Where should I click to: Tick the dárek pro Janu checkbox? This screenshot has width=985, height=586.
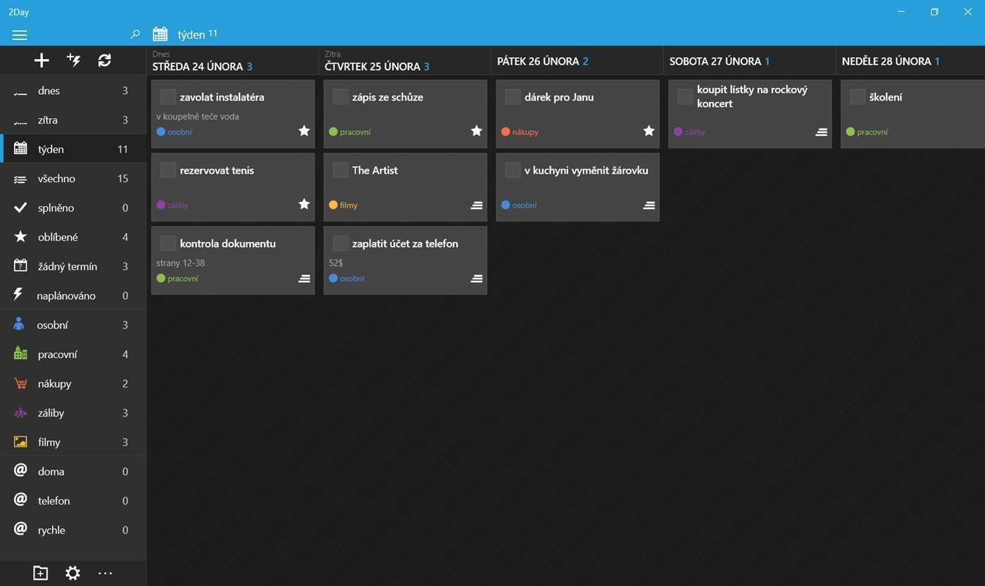(x=513, y=97)
